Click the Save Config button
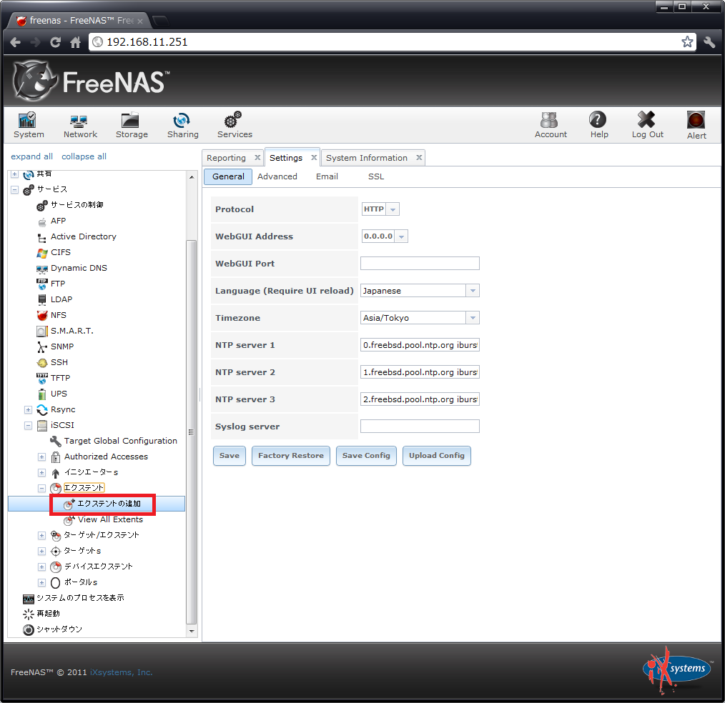This screenshot has height=703, width=725. [x=366, y=455]
